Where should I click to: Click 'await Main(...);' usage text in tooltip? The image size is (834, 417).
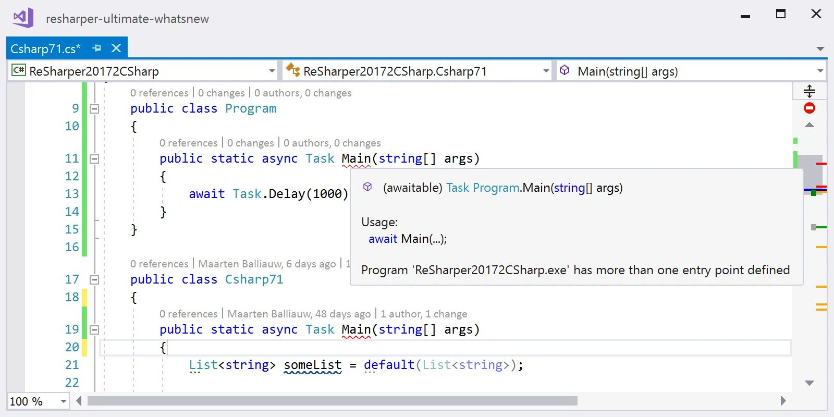408,239
